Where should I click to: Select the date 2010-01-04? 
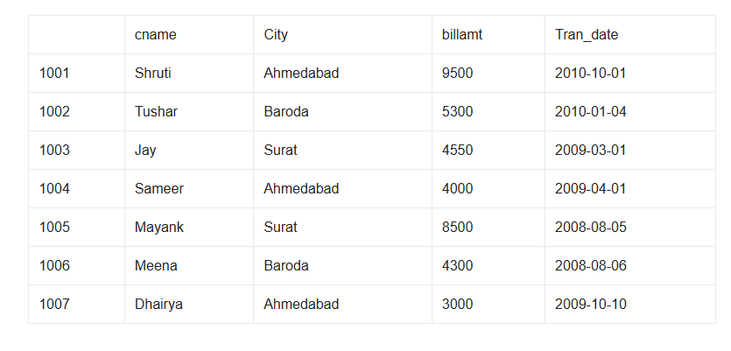tap(591, 112)
